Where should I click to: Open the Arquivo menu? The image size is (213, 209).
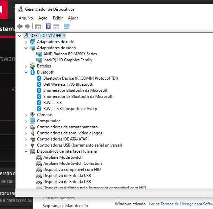click(x=26, y=18)
